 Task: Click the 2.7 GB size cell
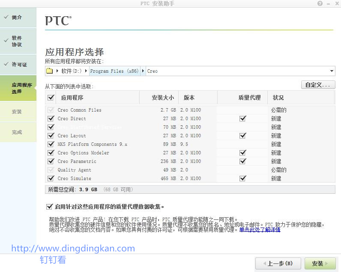tap(168, 110)
